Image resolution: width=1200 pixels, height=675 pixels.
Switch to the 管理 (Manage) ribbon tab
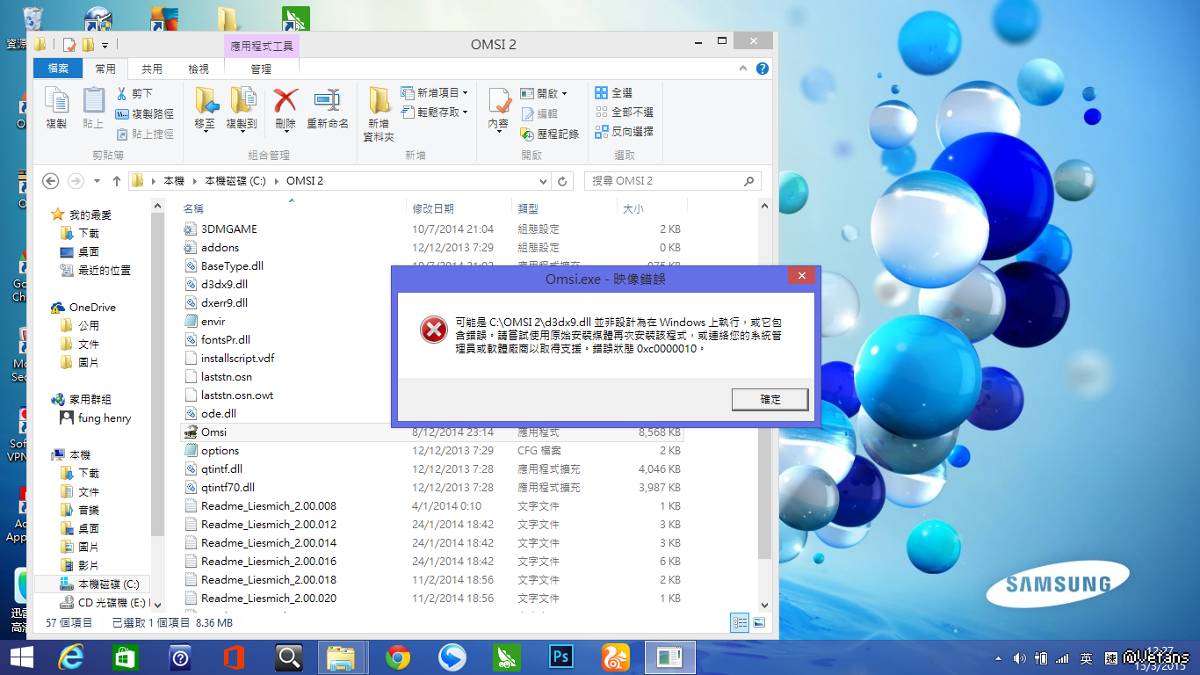tap(261, 69)
